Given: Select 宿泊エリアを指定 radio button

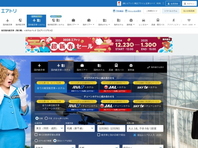Looking at the screenshot, I should [55, 140].
